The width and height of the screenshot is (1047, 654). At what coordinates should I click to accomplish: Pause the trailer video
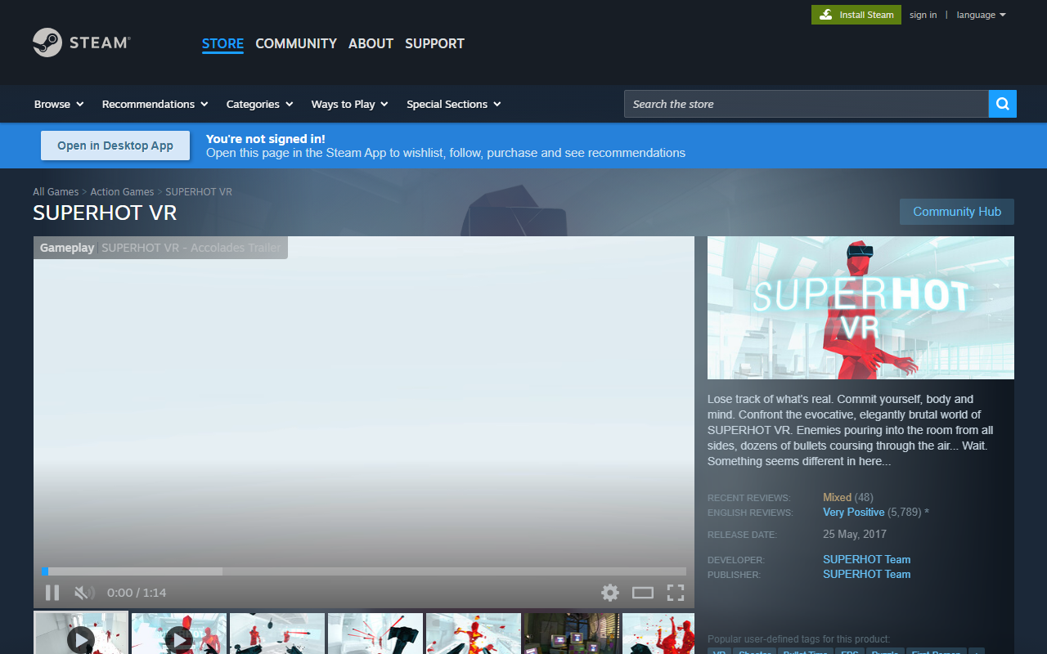click(52, 593)
